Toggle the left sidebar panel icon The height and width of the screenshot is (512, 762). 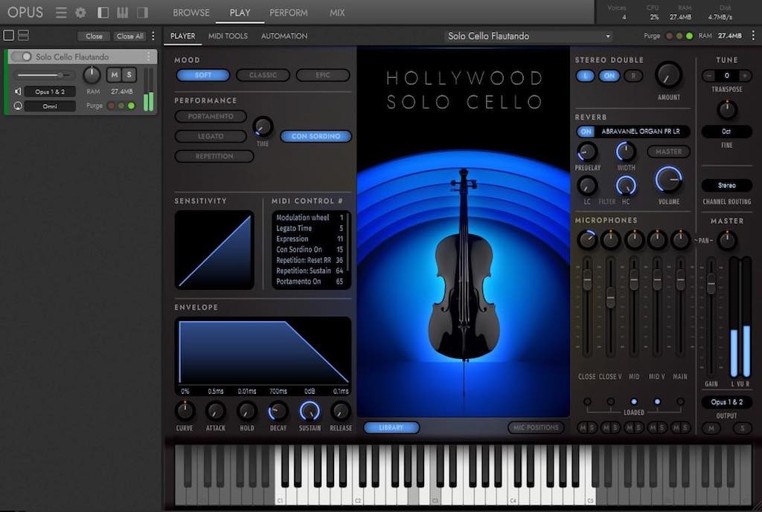click(103, 13)
